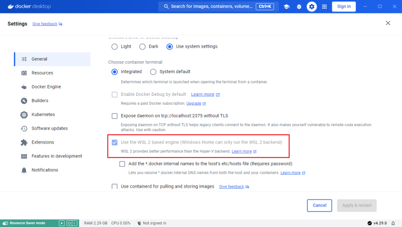Open the three-dot menu in status bar
Image resolution: width=402 pixels, height=227 pixels.
tap(74, 223)
